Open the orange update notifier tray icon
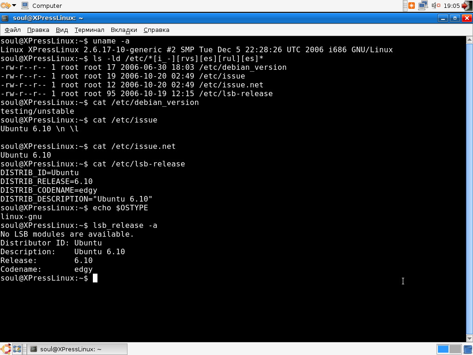Screen dimensions: 473x355 (x=412, y=6)
